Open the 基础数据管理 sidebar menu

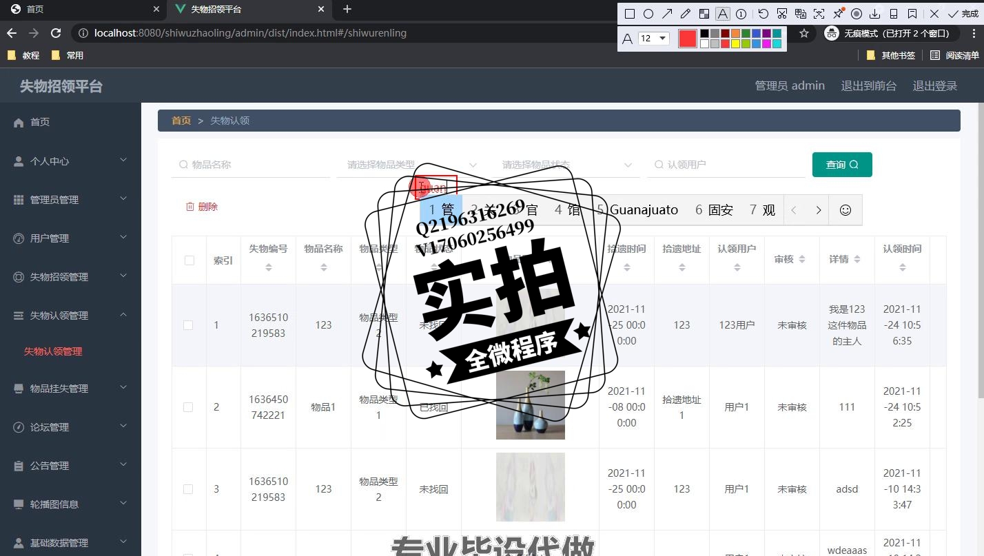pos(70,542)
